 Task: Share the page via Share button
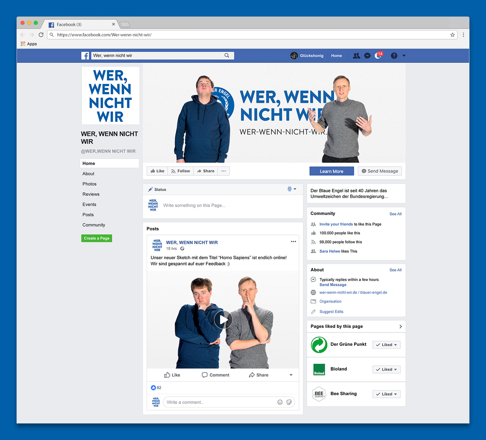coord(206,171)
